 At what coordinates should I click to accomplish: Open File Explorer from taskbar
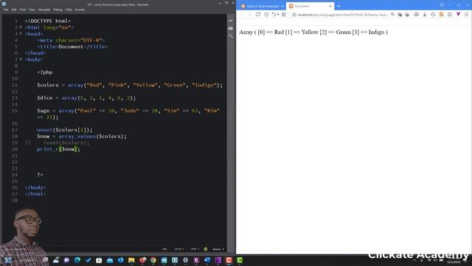point(131,260)
